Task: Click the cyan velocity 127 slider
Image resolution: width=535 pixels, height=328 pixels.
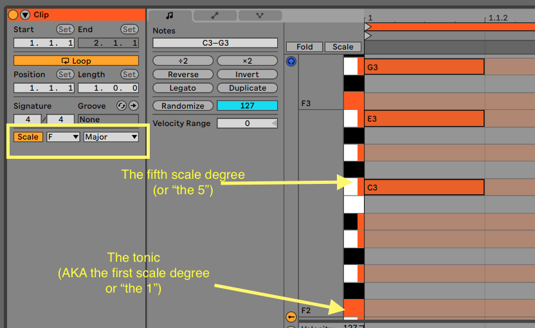Action: click(247, 105)
